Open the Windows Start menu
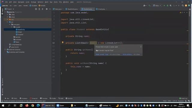 (3, 105)
